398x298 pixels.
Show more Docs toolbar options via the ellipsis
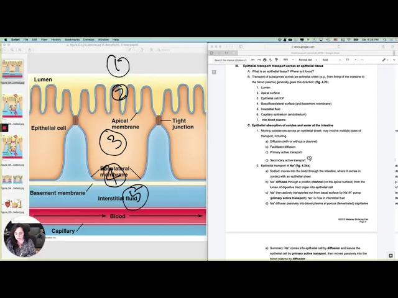(x=362, y=60)
